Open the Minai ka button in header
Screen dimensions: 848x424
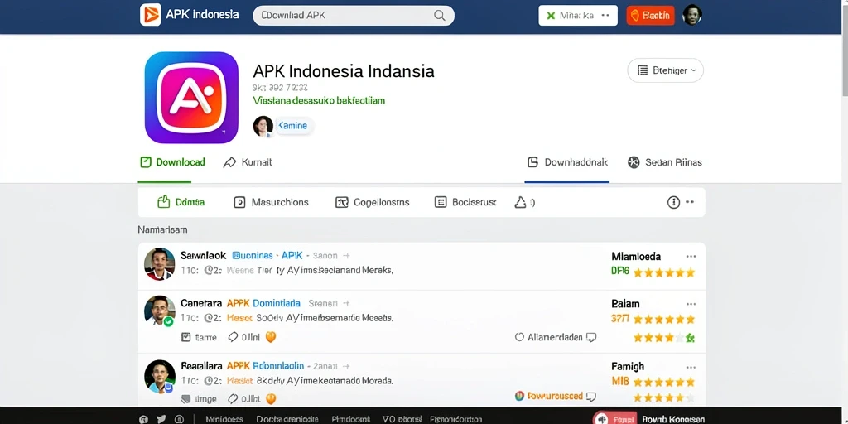pyautogui.click(x=577, y=16)
